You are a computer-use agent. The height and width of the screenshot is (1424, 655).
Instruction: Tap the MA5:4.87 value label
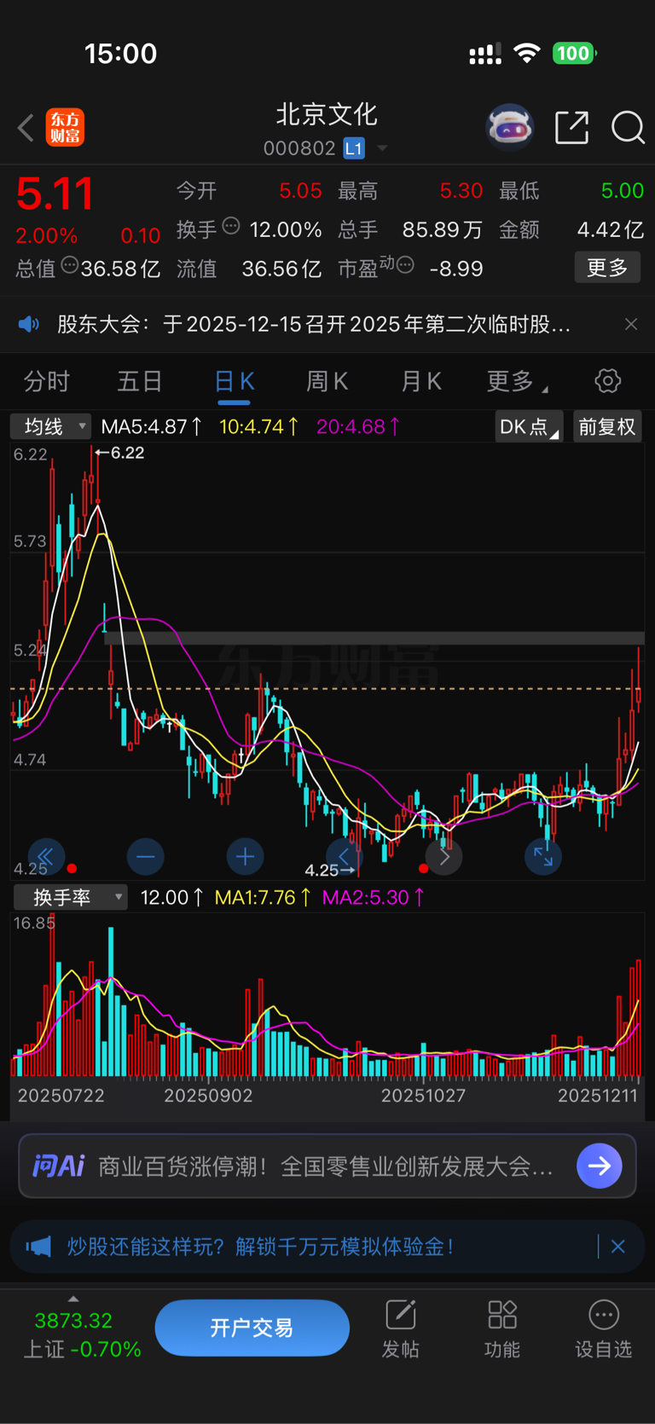click(152, 426)
